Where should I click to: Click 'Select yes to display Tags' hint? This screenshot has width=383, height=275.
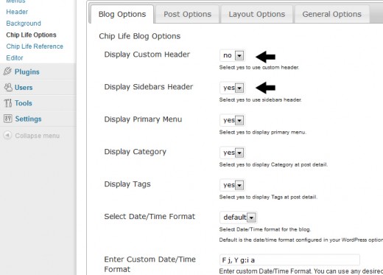(268, 197)
